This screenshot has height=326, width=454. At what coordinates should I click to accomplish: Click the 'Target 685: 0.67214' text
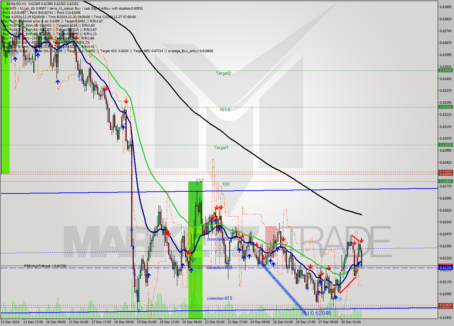(148, 51)
